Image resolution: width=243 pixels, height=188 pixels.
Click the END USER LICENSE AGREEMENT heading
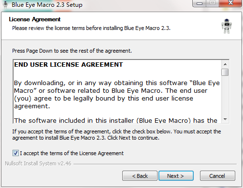pos(69,65)
